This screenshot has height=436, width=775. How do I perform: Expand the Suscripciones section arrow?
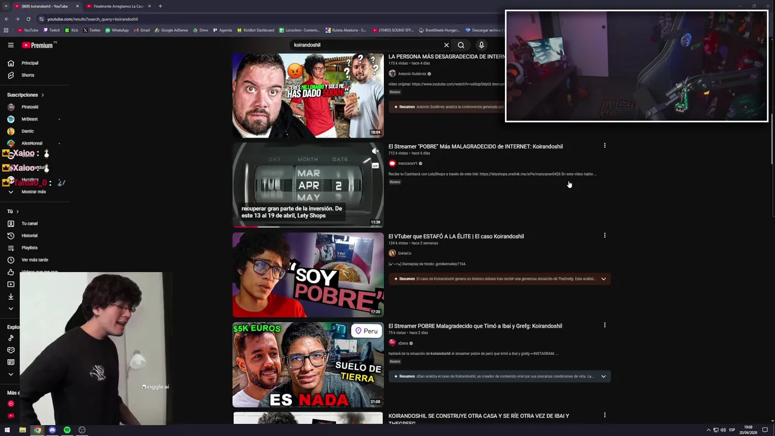tap(42, 95)
